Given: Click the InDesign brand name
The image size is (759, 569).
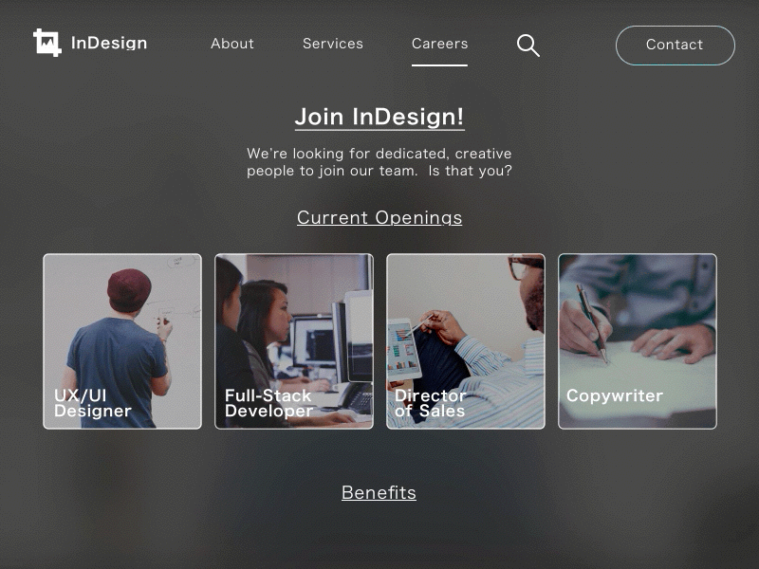Looking at the screenshot, I should tap(109, 43).
